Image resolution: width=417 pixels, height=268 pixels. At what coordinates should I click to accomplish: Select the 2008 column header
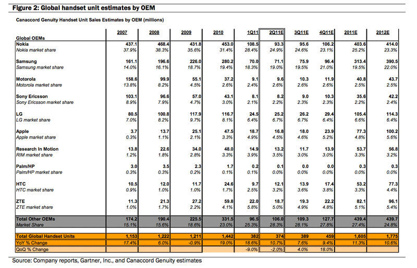154,33
